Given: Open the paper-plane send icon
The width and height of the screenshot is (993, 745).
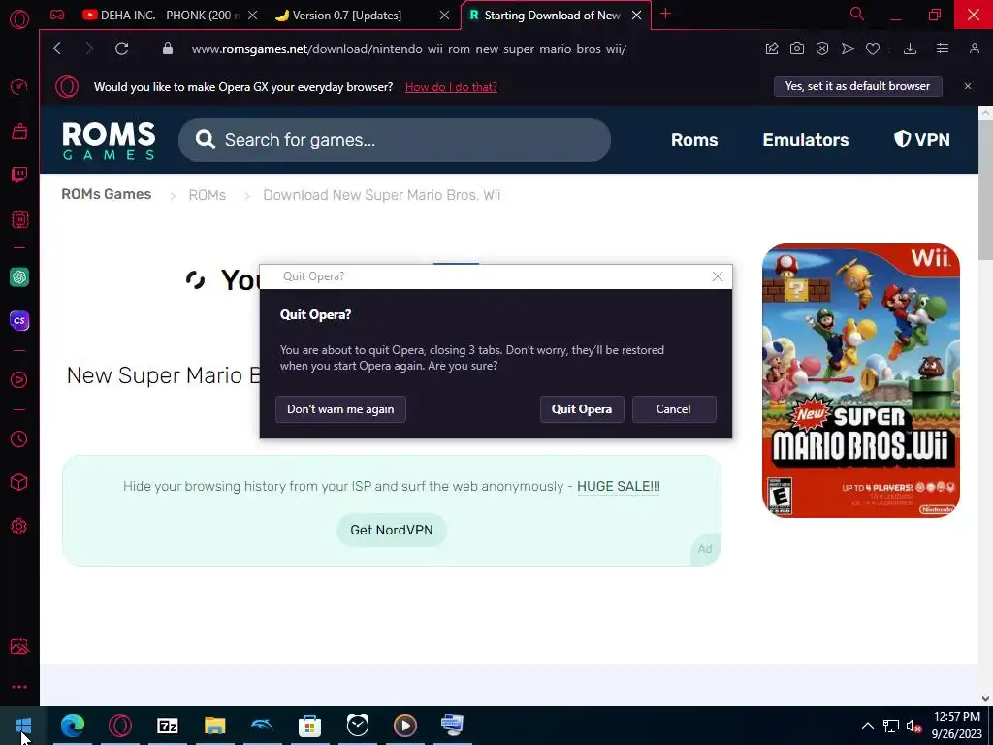Looking at the screenshot, I should point(848,49).
